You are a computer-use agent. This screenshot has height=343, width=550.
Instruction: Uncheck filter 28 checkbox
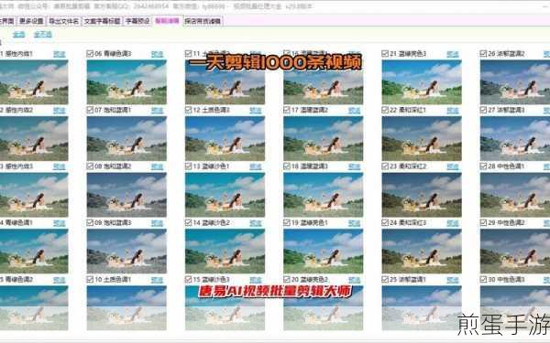coord(483,166)
